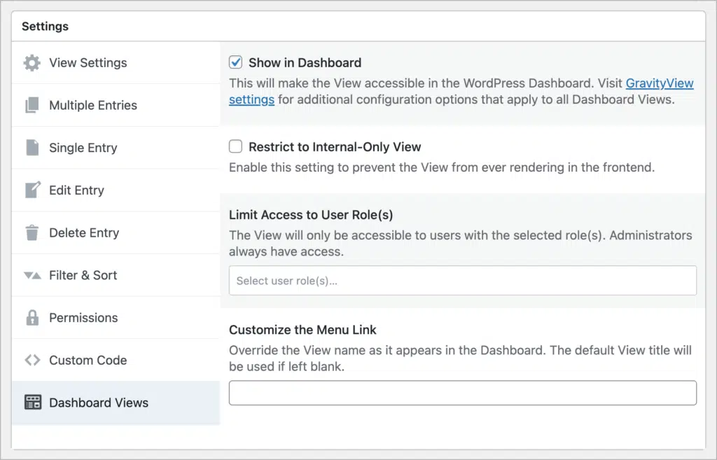Open the Permissions tab
Image resolution: width=717 pixels, height=460 pixels.
pyautogui.click(x=116, y=318)
